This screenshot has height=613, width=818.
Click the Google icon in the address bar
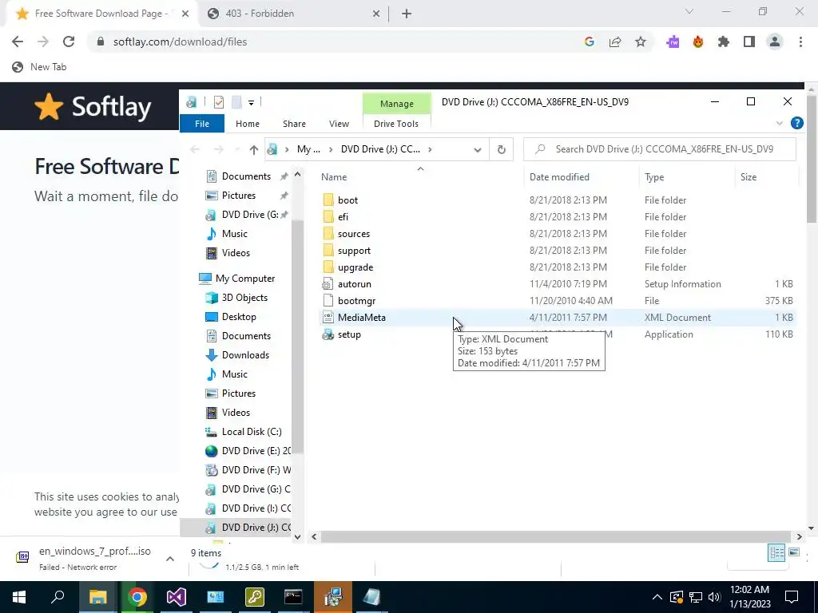[x=590, y=42]
